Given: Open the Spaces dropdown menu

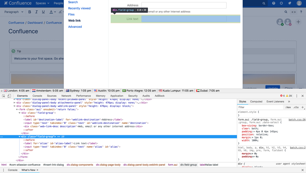Looking at the screenshot, I should tap(42, 3).
